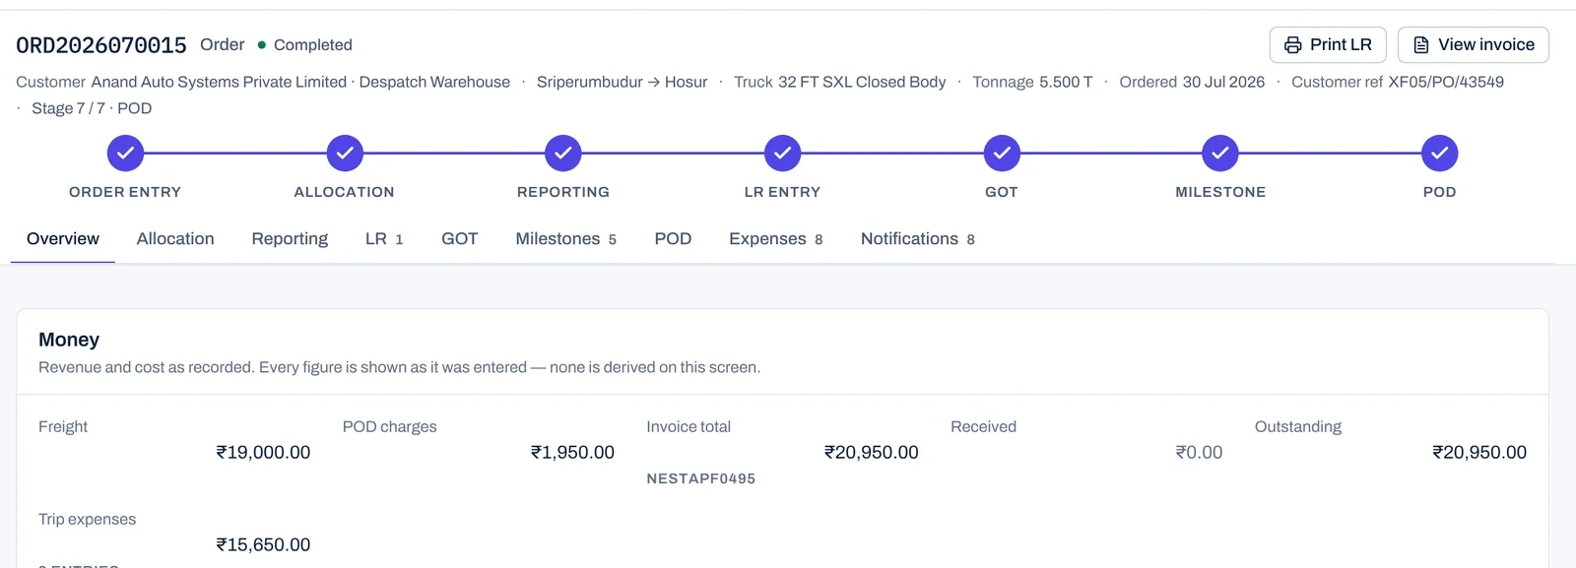Screen dimensions: 1576x568
Task: Click the printer icon in Print LR
Action: [1293, 45]
